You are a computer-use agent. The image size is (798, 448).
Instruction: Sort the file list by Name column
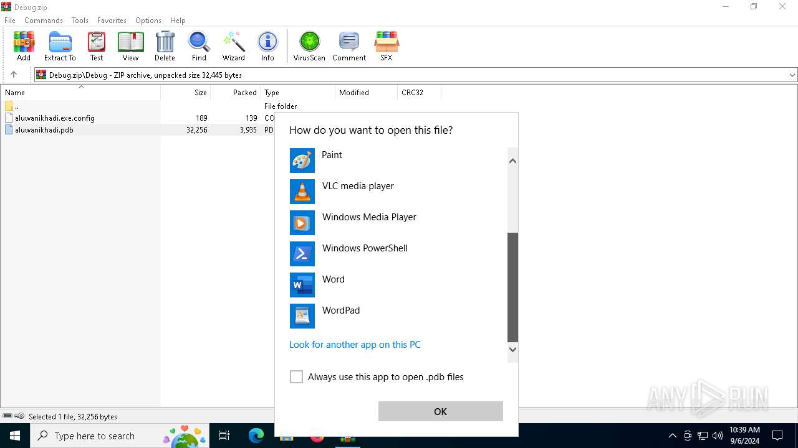(x=80, y=92)
